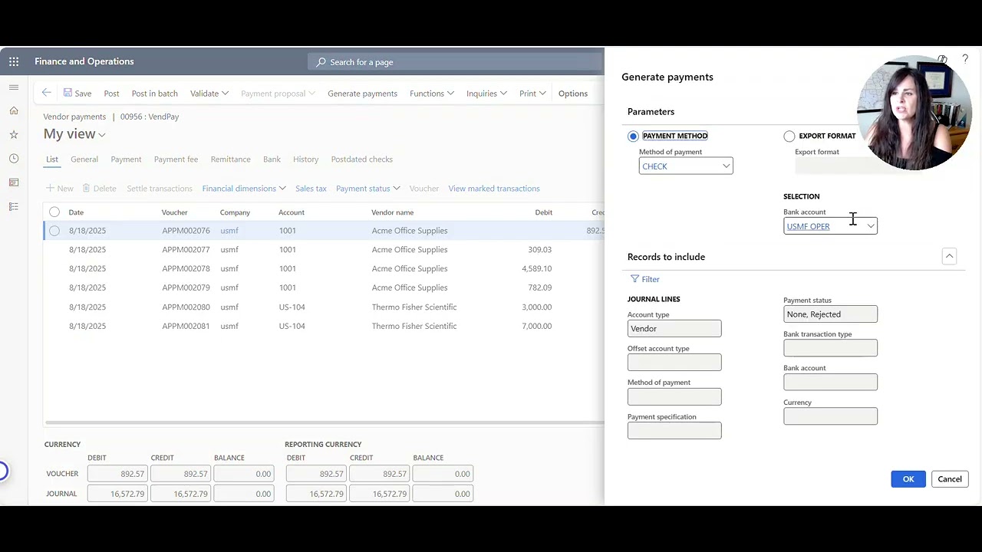This screenshot has width=982, height=552.
Task: Expand the Payment status menu
Action: pyautogui.click(x=368, y=188)
